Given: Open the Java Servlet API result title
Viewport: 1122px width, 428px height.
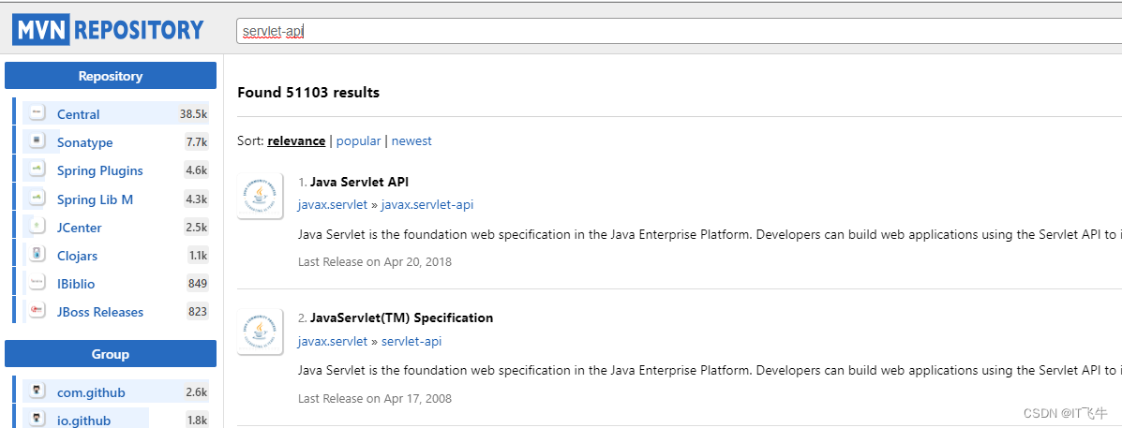Looking at the screenshot, I should pos(359,182).
